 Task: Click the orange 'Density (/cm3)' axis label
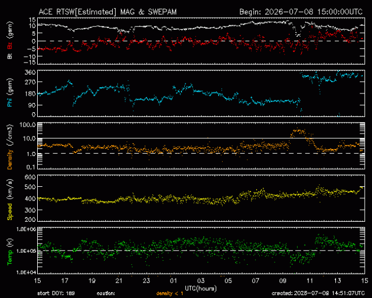[10, 147]
